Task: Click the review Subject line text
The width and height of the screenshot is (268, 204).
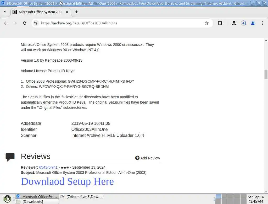Action: tap(83, 173)
